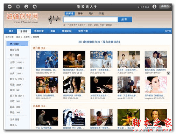Open the 那些年 (完美演奏版) thumbnail
This screenshot has width=176, height=134.
101,59
